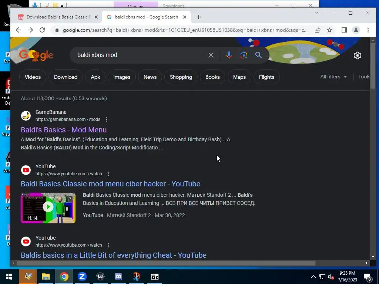Click the padlock site info icon
The width and height of the screenshot is (379, 284).
(57, 30)
